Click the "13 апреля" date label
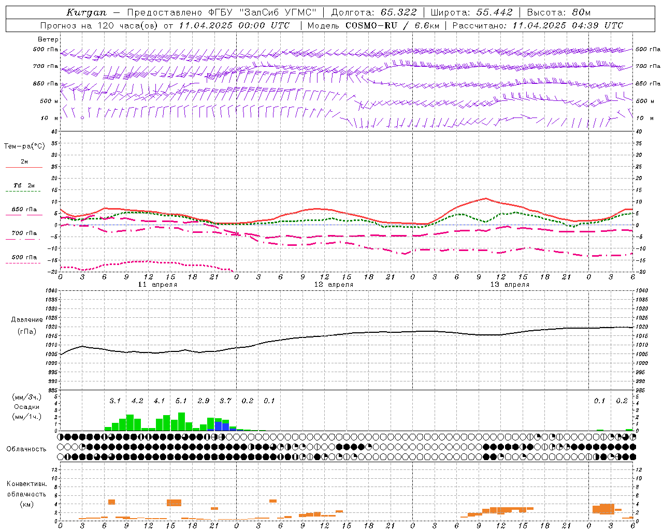The width and height of the screenshot is (663, 530). coord(510,285)
